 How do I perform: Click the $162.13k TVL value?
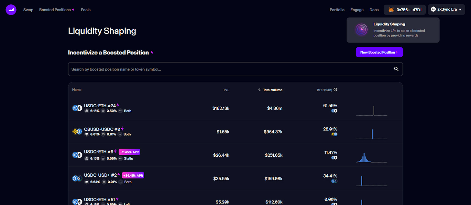[221, 108]
